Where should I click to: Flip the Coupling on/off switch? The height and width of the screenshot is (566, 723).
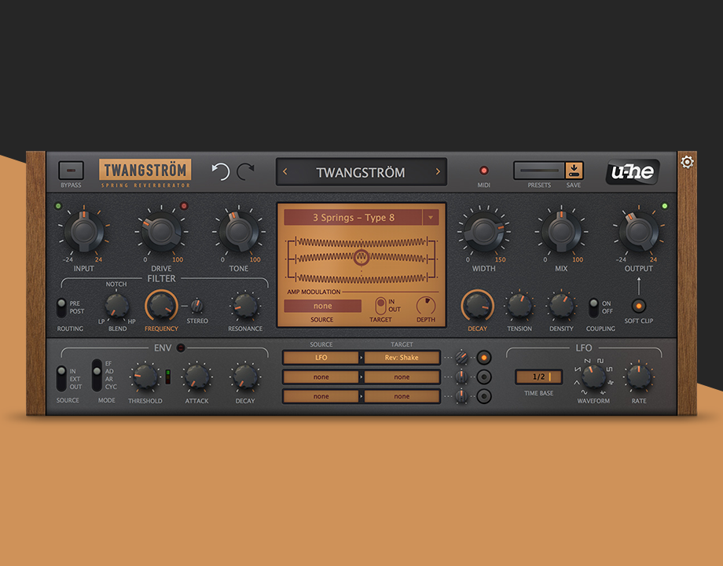click(594, 307)
